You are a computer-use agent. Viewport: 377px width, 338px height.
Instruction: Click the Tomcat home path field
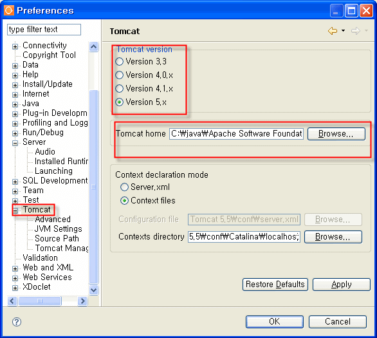(x=236, y=134)
